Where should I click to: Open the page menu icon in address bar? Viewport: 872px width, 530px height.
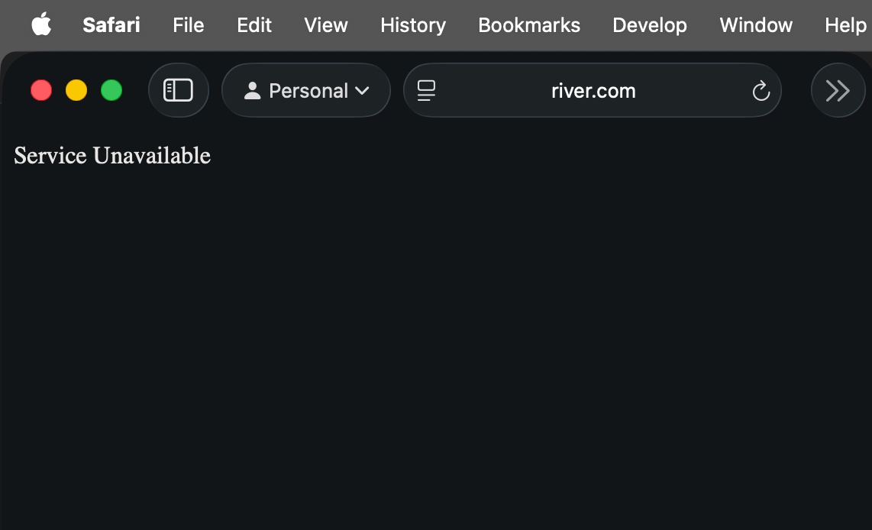click(x=427, y=91)
